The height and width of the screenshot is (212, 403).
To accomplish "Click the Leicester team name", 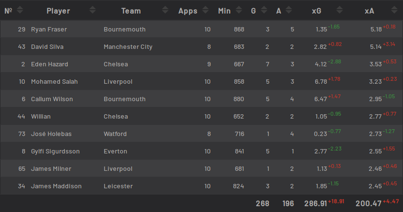I will pos(118,186).
